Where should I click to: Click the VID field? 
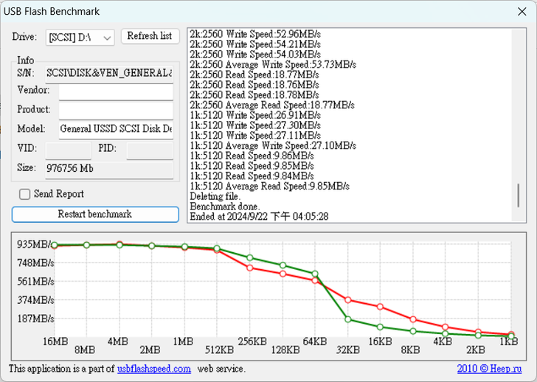[69, 150]
